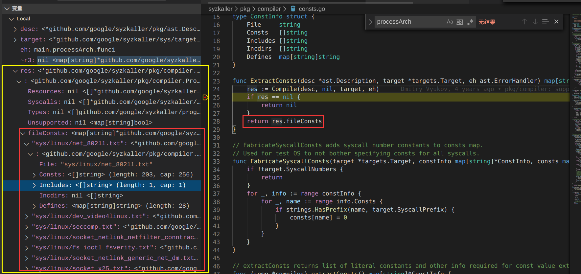Toggle Match Case in find widget
The height and width of the screenshot is (274, 581).
pos(450,22)
